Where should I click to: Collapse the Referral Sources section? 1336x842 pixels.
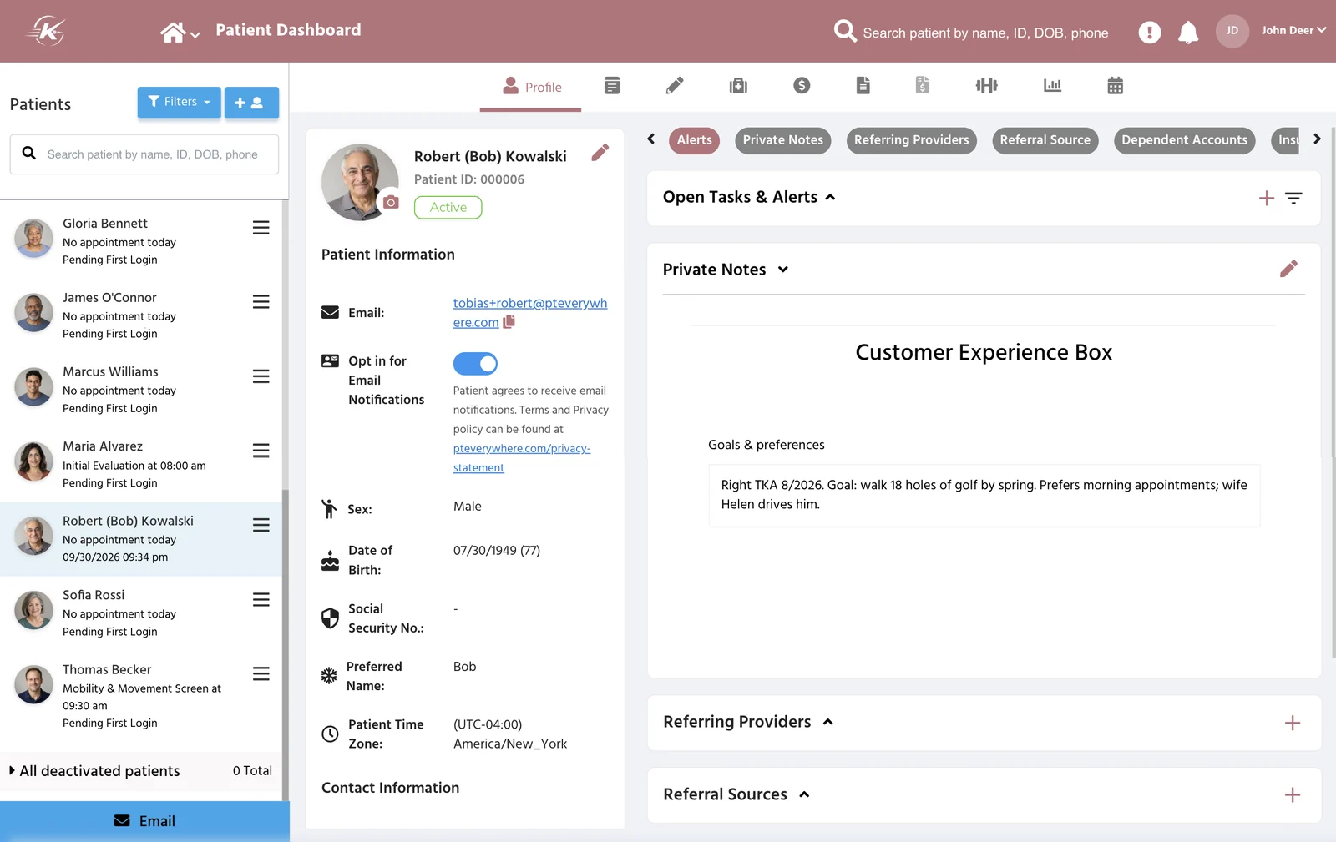804,794
